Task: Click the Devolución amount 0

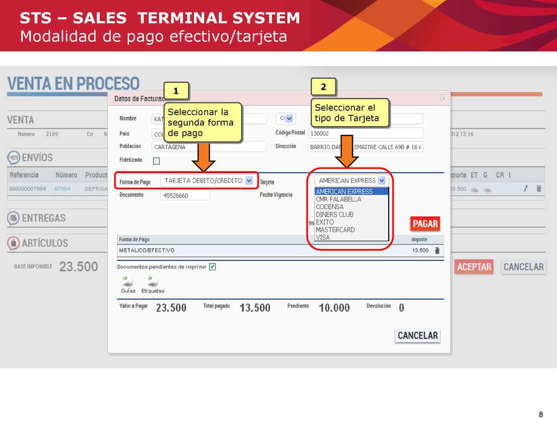Action: pyautogui.click(x=401, y=308)
